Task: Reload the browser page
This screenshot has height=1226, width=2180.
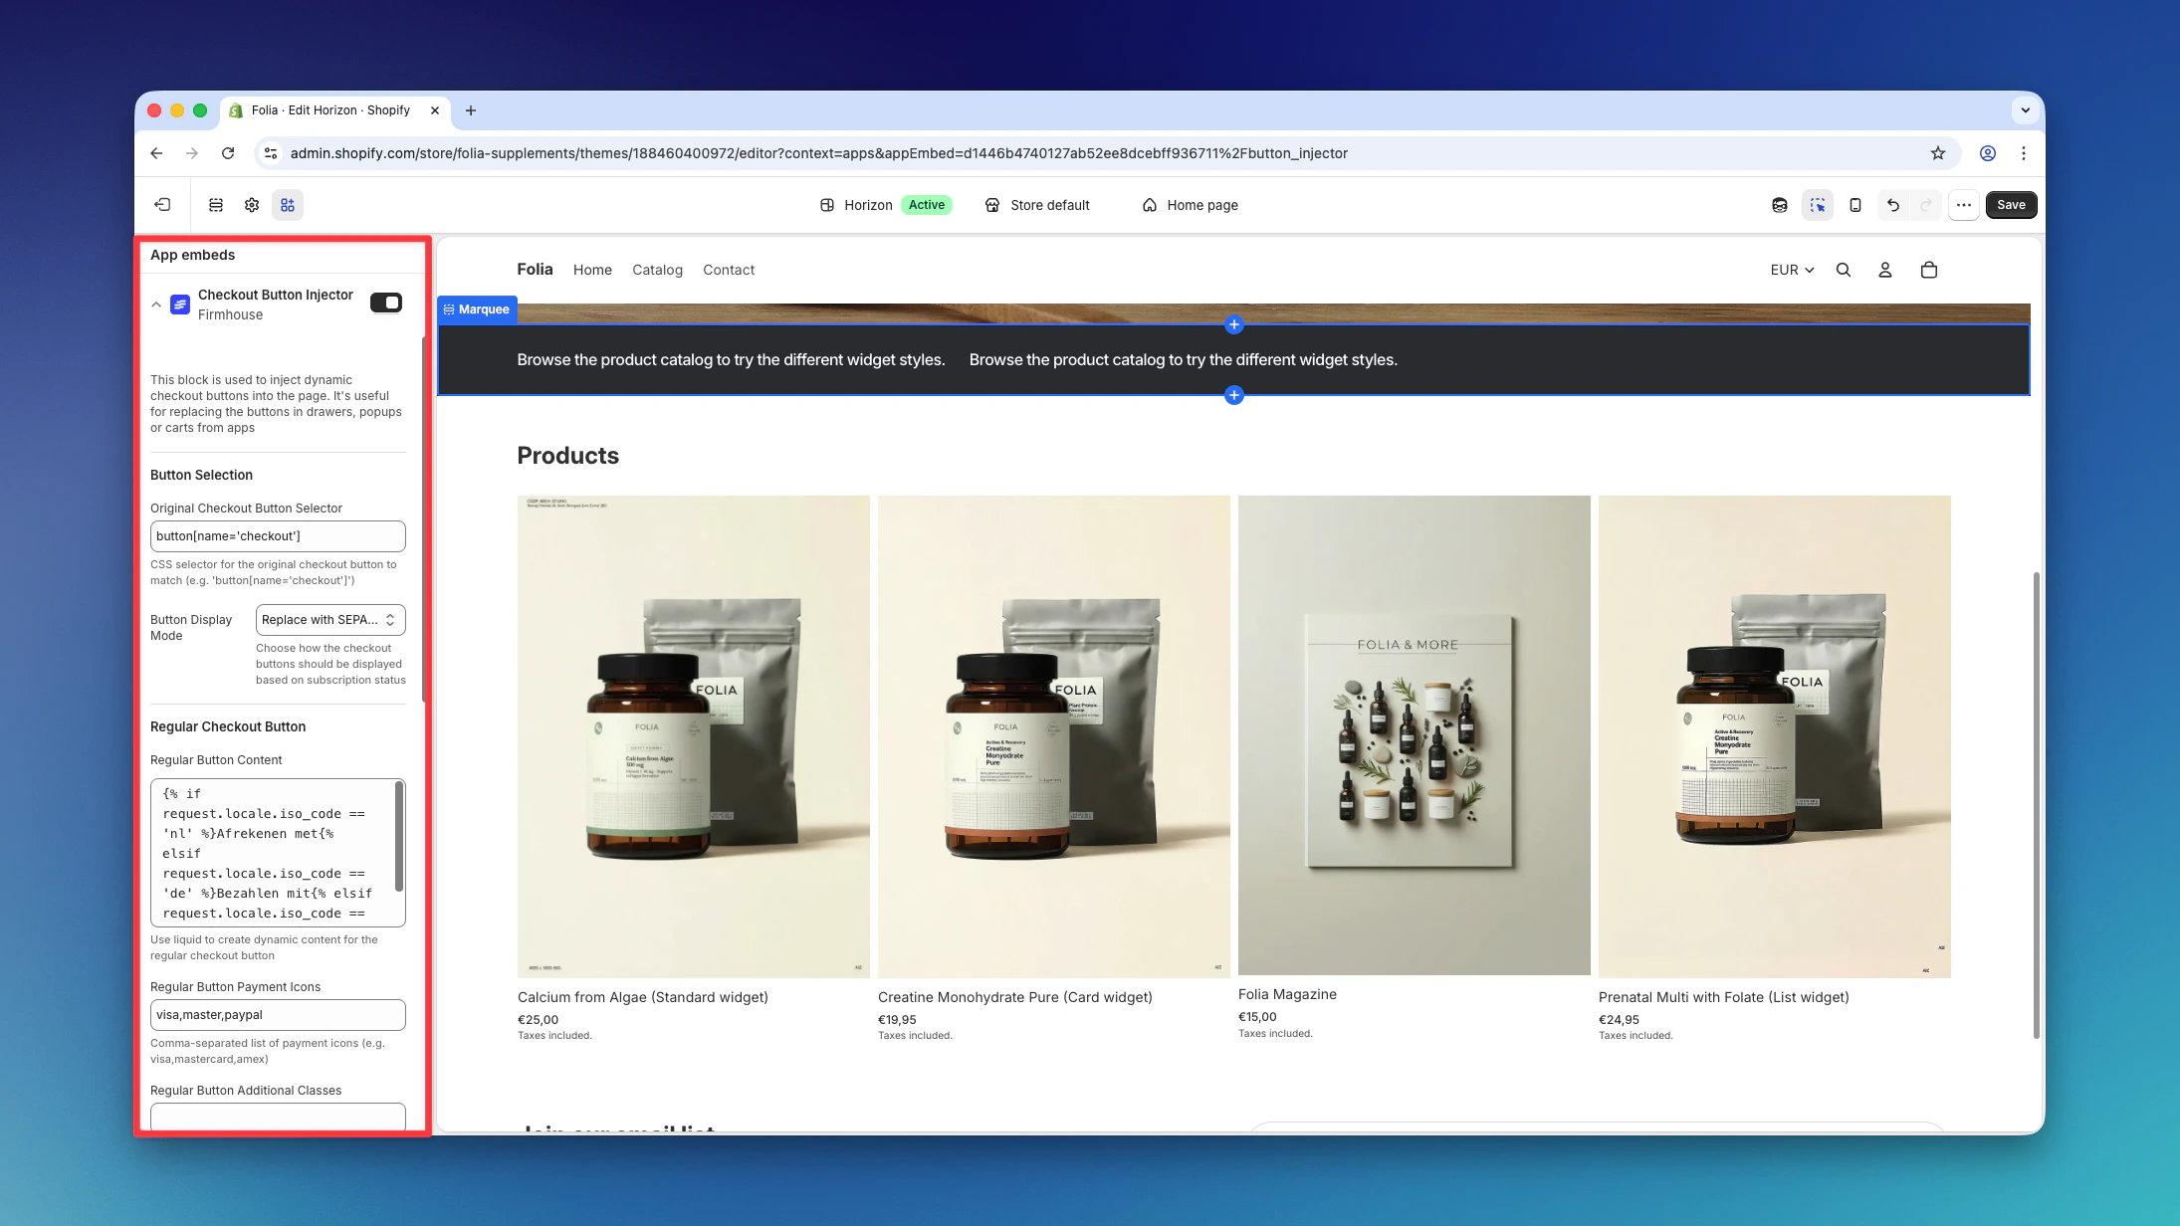Action: tap(228, 153)
